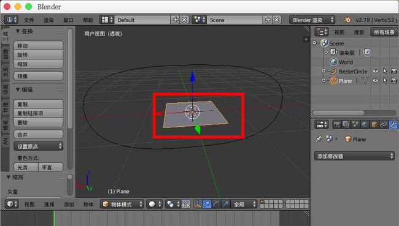
Task: Switch to Scene properties tab
Action: (x=355, y=125)
